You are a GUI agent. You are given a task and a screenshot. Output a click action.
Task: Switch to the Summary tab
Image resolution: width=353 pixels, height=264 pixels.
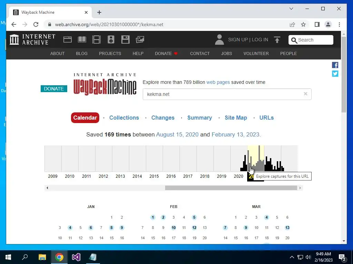pos(200,118)
